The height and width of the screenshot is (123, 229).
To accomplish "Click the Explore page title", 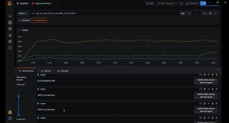I will point(24,3).
